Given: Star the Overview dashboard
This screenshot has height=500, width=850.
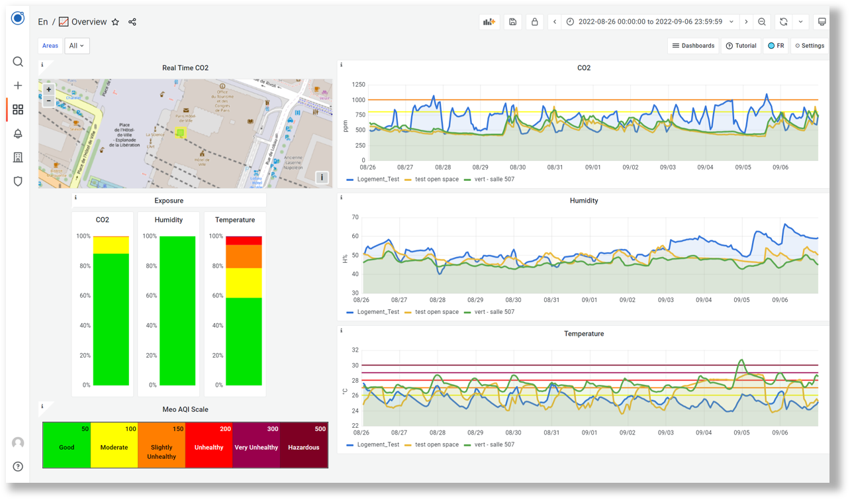Looking at the screenshot, I should click(115, 22).
